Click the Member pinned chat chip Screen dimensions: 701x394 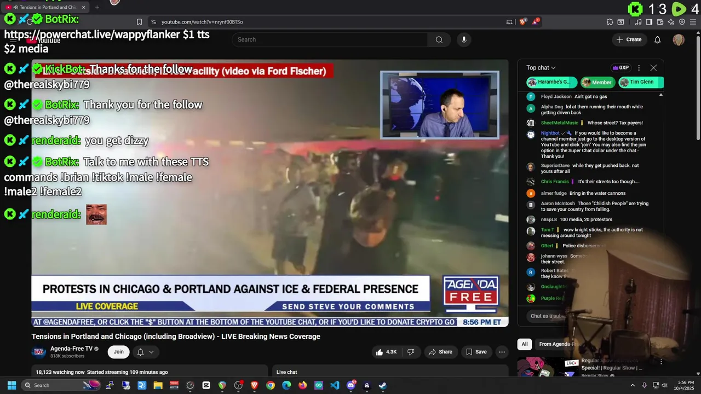click(x=597, y=82)
